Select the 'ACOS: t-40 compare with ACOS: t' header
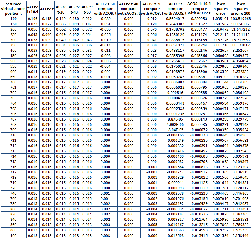Screen dimensions: 252x239 pos(128,9)
